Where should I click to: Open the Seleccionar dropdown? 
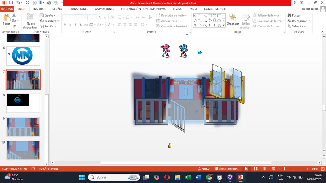coord(298,26)
